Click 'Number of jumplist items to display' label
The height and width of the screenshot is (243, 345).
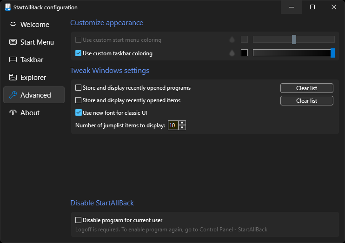pos(120,125)
